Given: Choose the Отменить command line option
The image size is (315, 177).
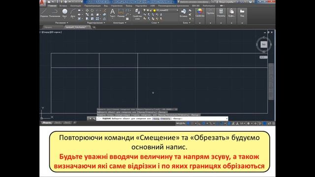Looking at the screenshot, I should pyautogui.click(x=165, y=119).
